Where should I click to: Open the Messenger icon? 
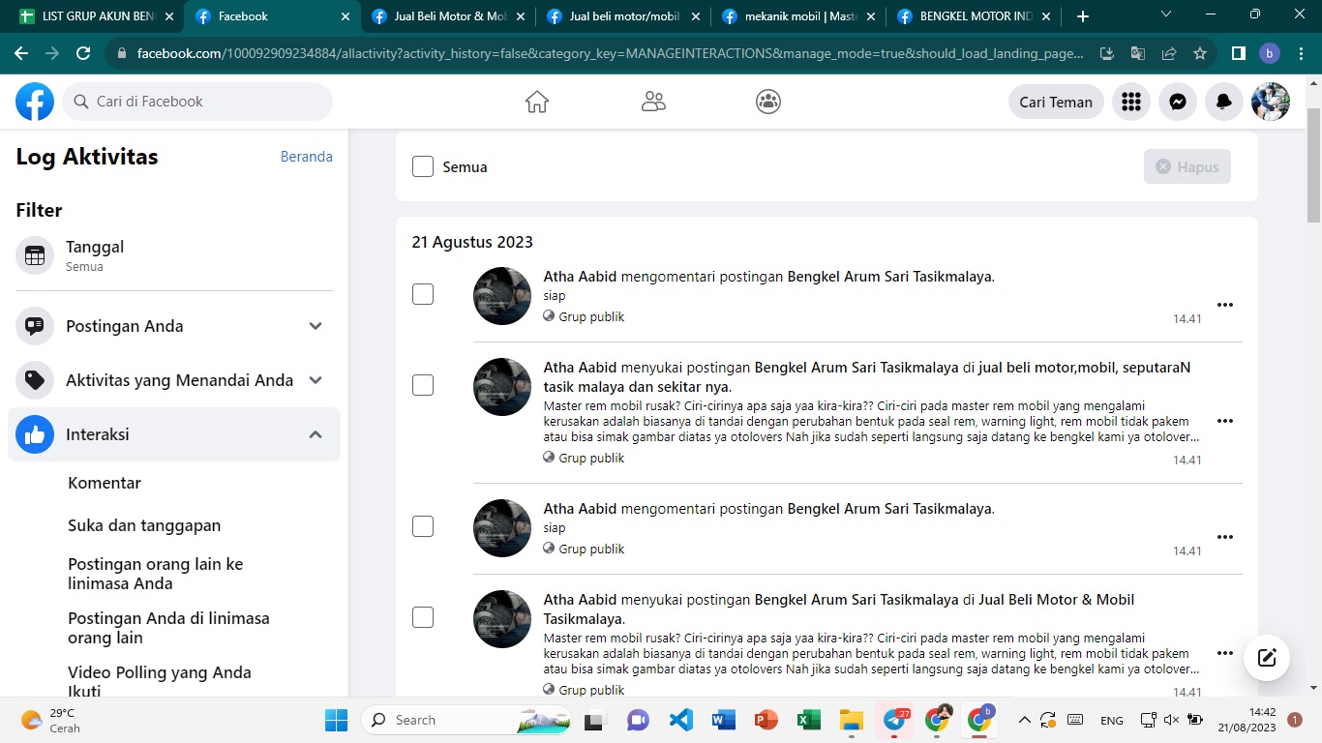click(x=1178, y=102)
